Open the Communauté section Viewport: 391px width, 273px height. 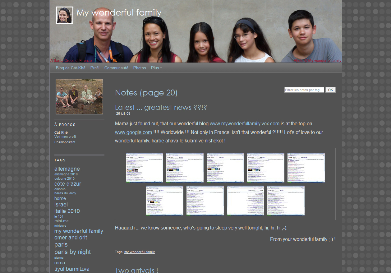pyautogui.click(x=116, y=68)
